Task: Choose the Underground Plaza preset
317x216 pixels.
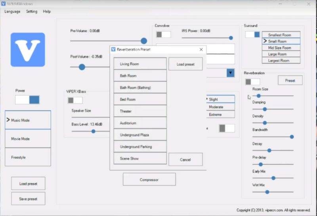Action: (x=140, y=135)
